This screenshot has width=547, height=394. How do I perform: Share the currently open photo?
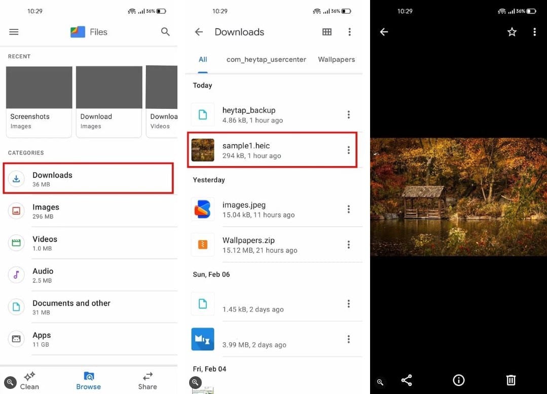click(x=406, y=380)
